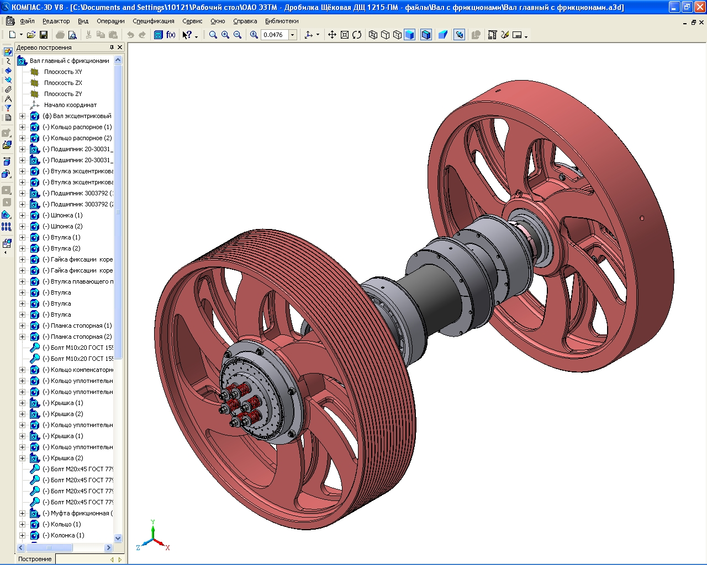Toggle shaded rendering display mode
This screenshot has height=565, width=707.
pos(410,35)
